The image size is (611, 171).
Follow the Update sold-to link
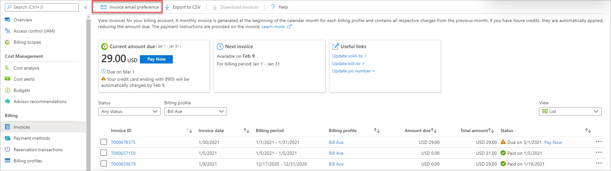[x=349, y=56]
